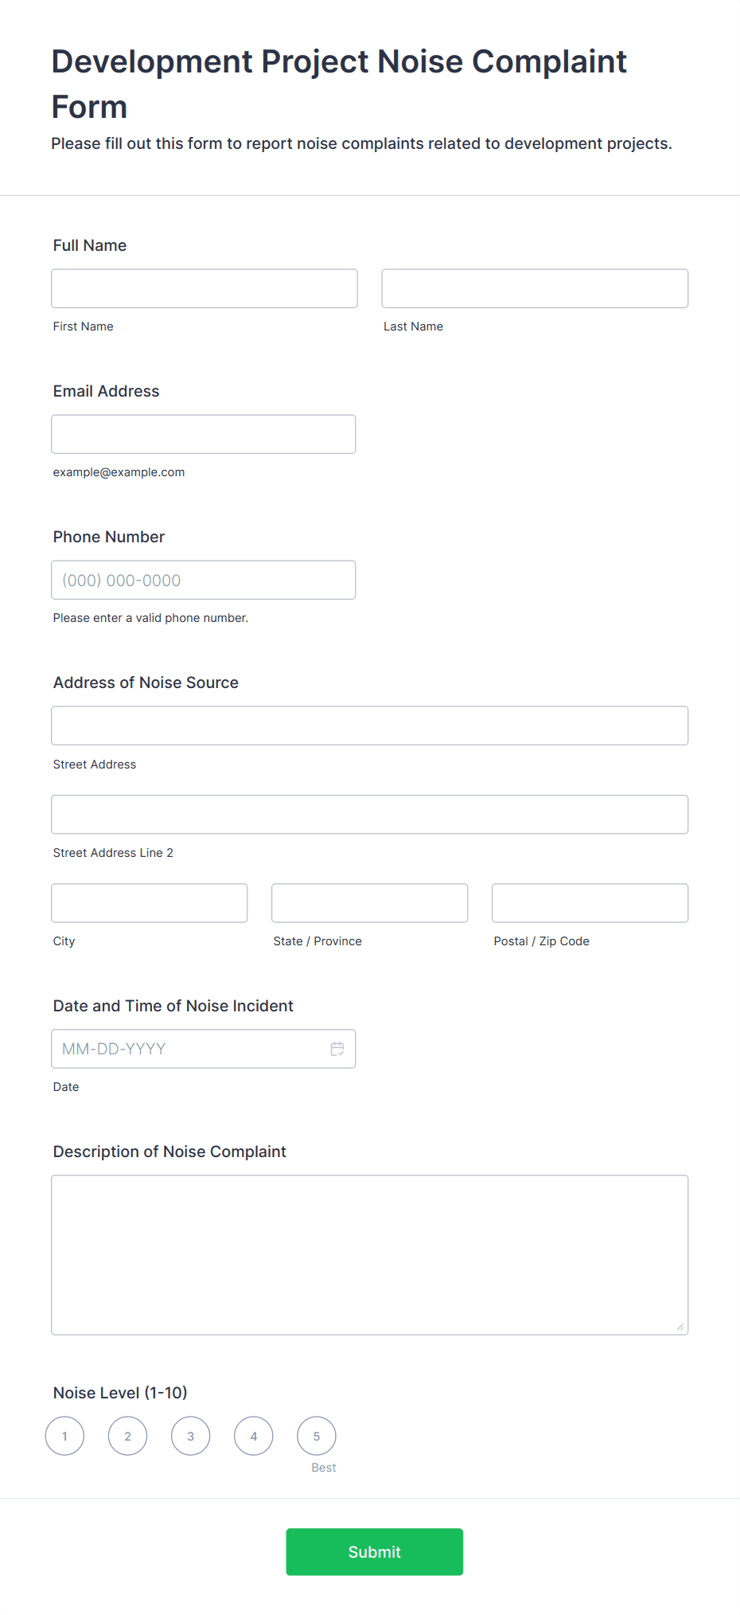This screenshot has height=1615, width=740.
Task: Open the calendar date picker icon
Action: coord(337,1049)
